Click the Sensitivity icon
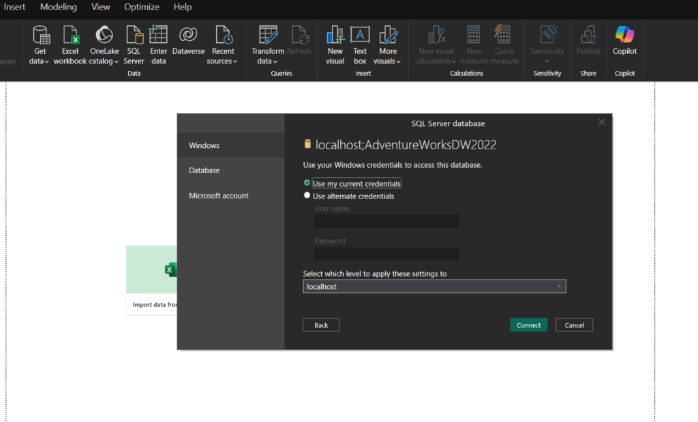The height and width of the screenshot is (422, 698). [548, 35]
